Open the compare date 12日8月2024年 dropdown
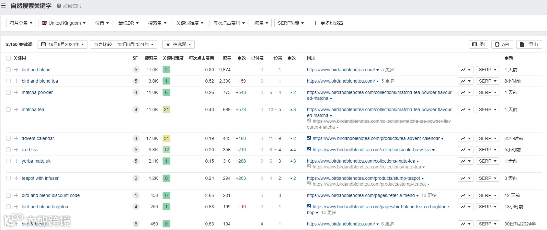 (x=123, y=44)
